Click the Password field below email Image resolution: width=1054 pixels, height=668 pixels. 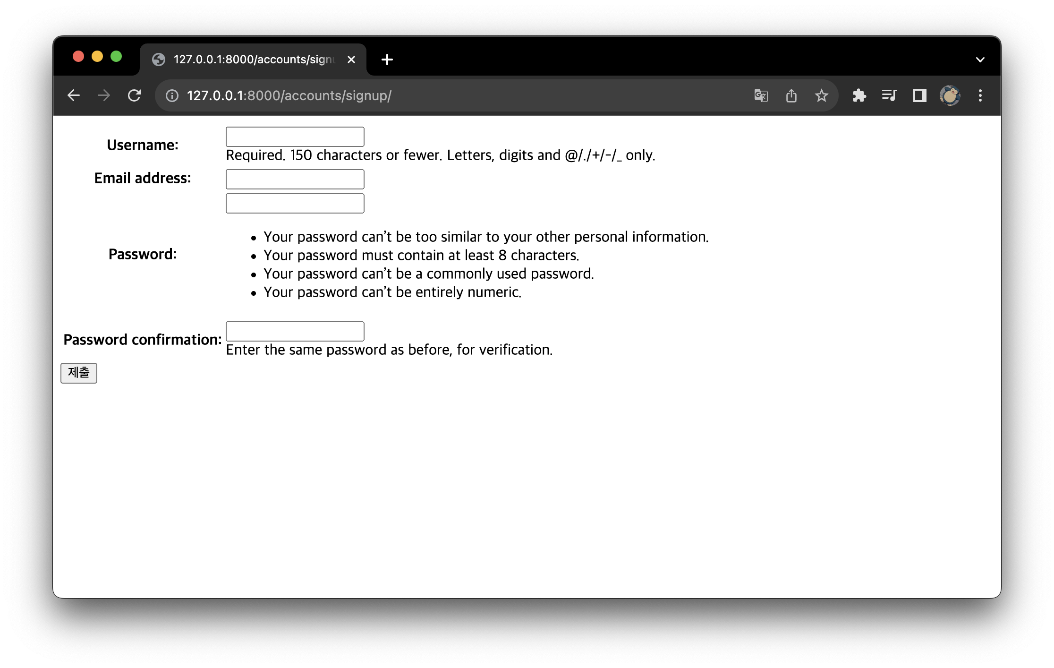coord(295,203)
